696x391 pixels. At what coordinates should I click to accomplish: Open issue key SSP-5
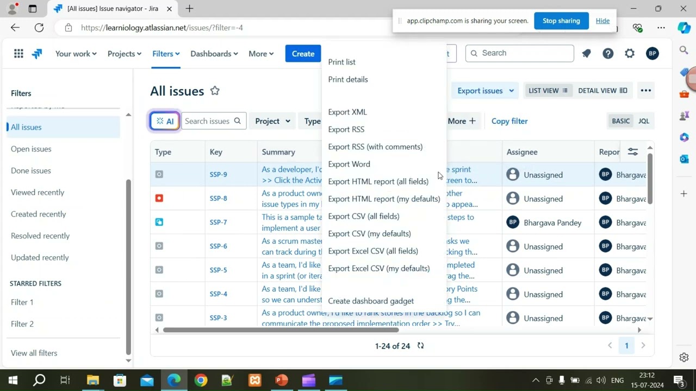[x=219, y=270]
